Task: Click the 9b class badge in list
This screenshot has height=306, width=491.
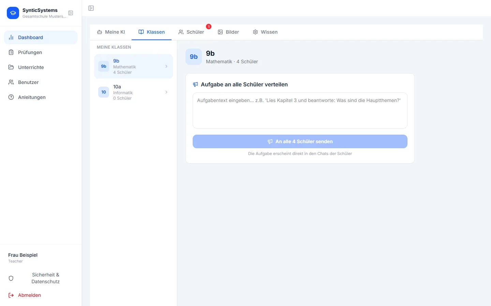Action: pos(104,66)
